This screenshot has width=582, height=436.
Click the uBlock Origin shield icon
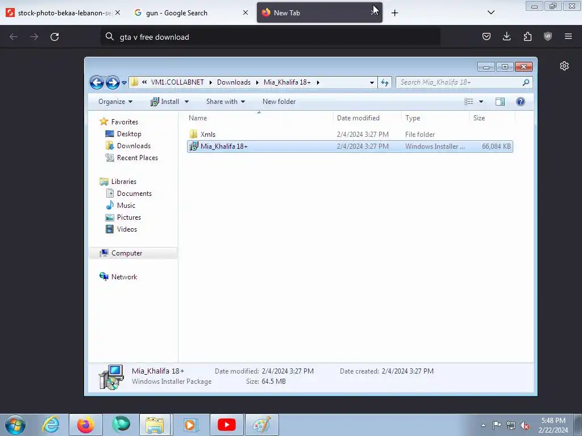click(547, 36)
